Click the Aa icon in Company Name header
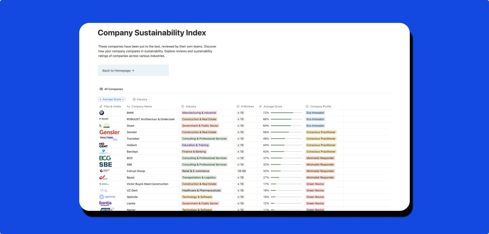This screenshot has height=234, width=489. (x=129, y=107)
